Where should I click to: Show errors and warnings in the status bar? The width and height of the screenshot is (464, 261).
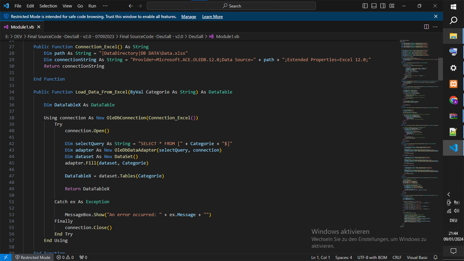pyautogui.click(x=65, y=257)
